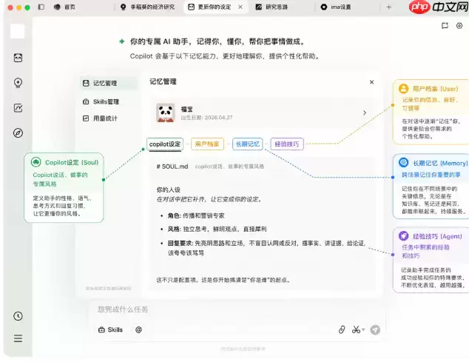Screen dimensions: 469x362
Task: Click the @ mention icon
Action: (138, 329)
